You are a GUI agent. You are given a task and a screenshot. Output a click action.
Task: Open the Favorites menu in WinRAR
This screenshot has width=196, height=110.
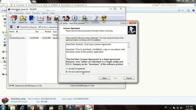tap(36, 13)
